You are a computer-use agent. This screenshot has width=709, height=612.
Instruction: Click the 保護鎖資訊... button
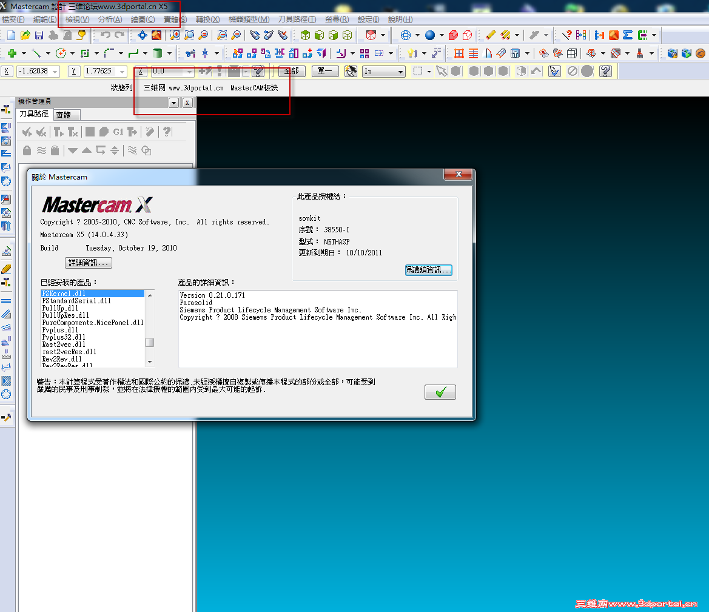[428, 270]
